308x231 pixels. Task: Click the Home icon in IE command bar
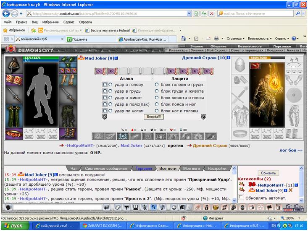[183, 39]
